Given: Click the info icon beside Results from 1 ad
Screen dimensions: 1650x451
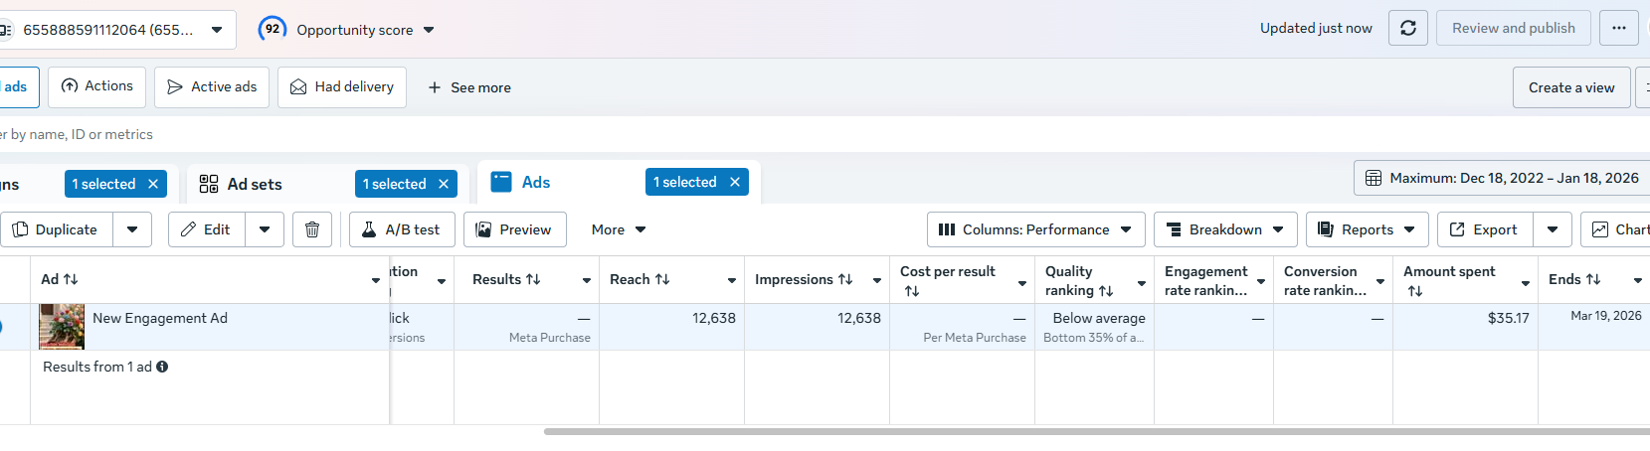Looking at the screenshot, I should [x=162, y=367].
